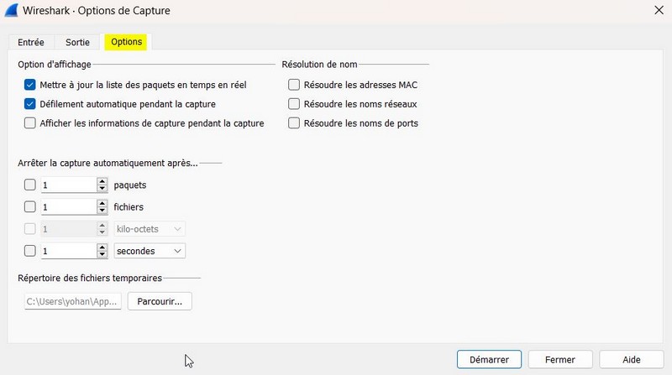The height and width of the screenshot is (375, 672).
Task: Click the Parcourir... button
Action: [160, 301]
